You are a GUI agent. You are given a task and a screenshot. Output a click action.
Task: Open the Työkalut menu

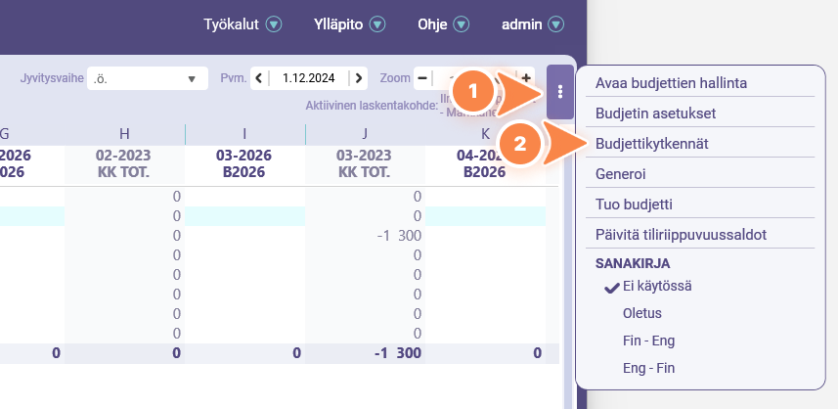coord(243,24)
